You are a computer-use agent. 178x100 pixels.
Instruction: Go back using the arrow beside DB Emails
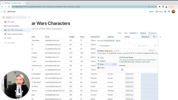(x=1, y=12)
